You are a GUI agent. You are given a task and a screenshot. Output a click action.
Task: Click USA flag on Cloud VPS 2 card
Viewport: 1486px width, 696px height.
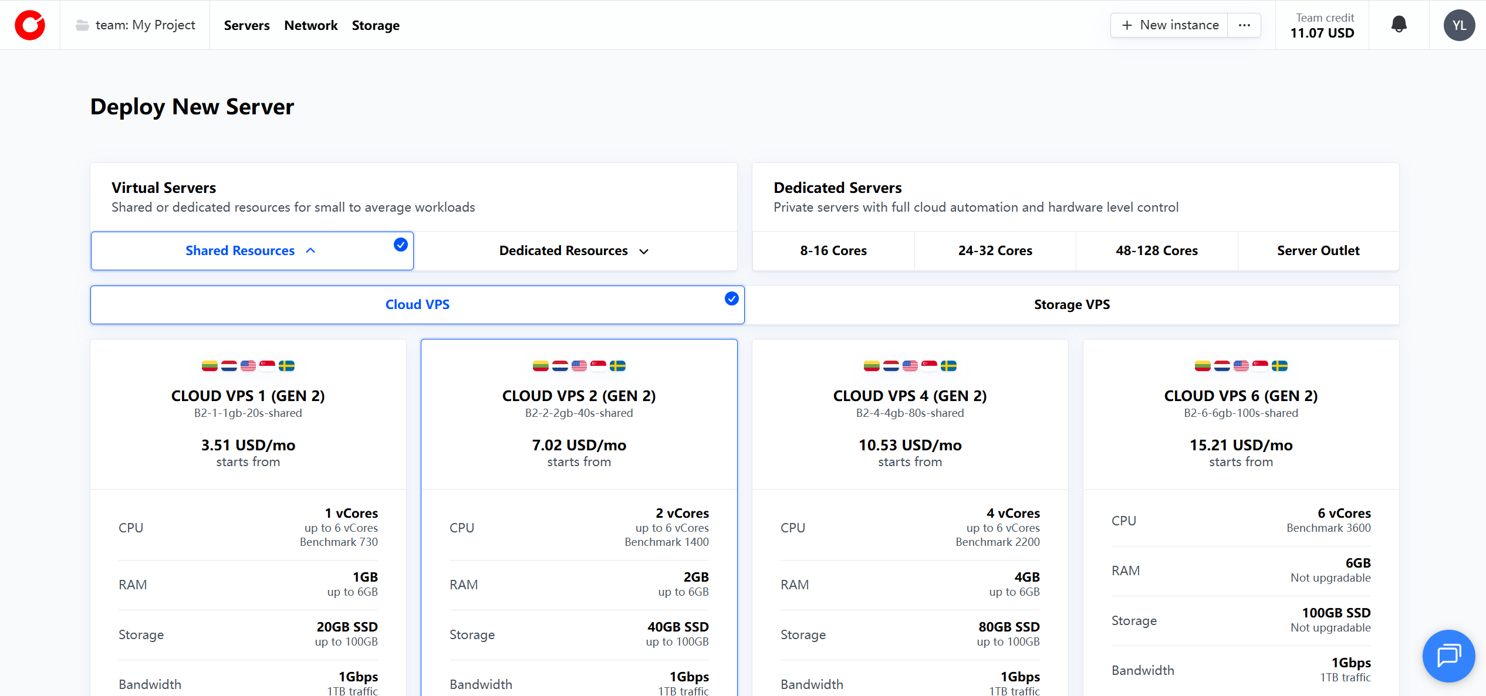[x=579, y=366]
